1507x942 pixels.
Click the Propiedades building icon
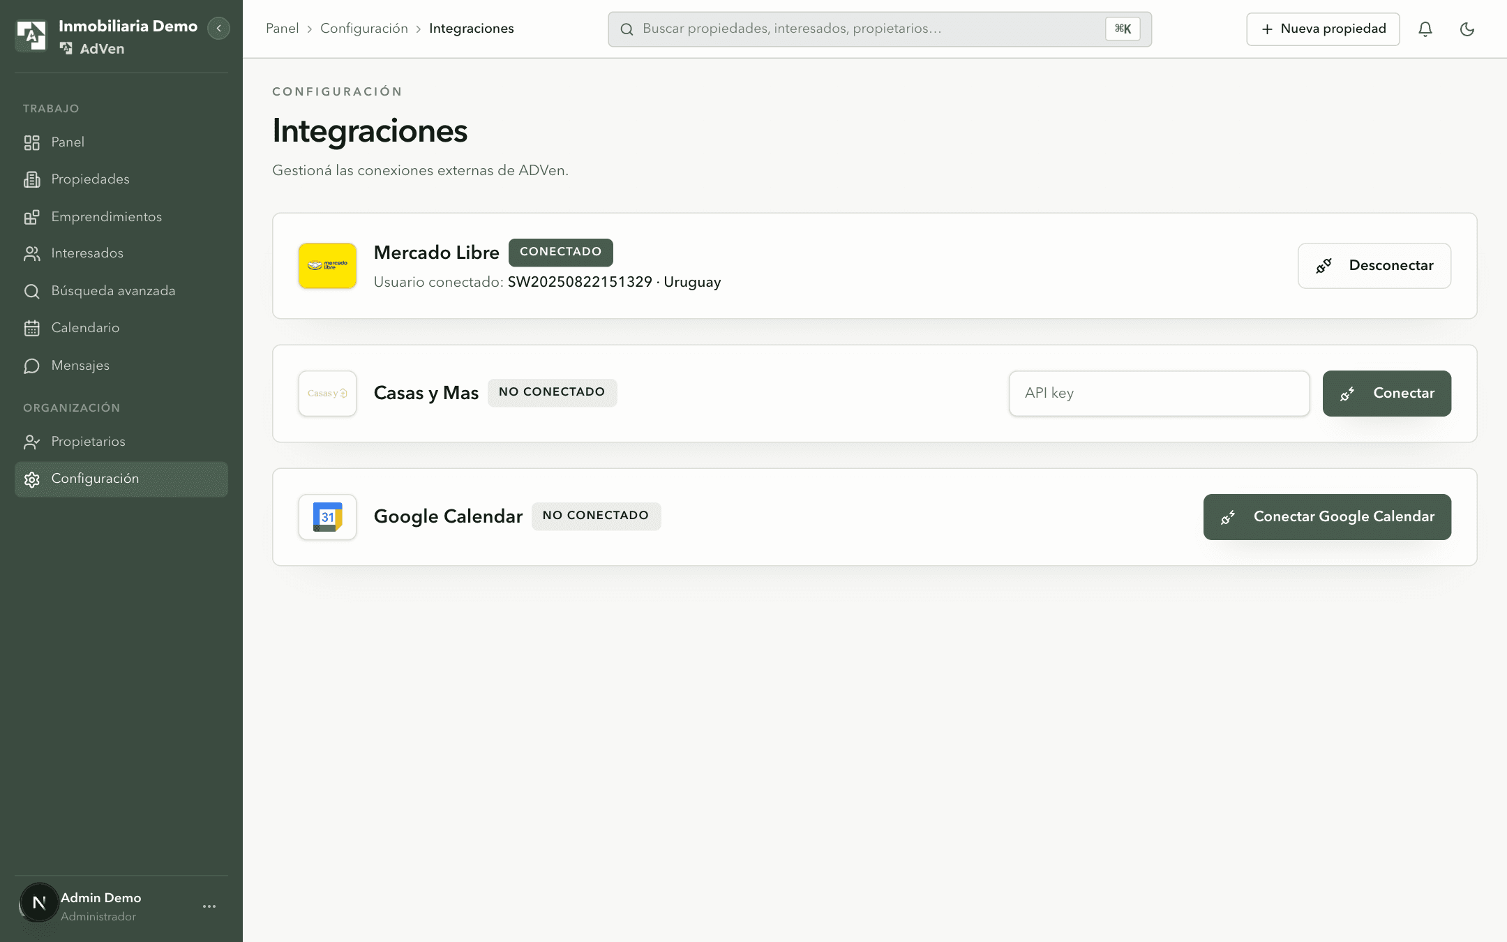32,179
